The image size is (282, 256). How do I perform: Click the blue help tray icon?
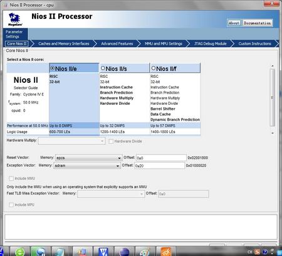point(265,252)
